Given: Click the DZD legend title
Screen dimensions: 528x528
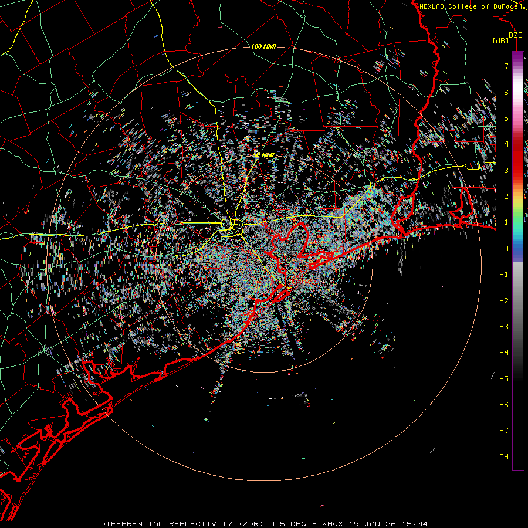Looking at the screenshot, I should [515, 35].
